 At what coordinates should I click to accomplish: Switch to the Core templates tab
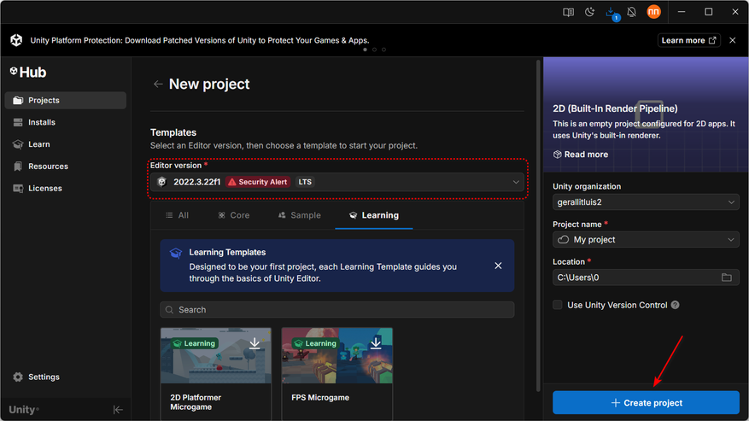tap(233, 215)
